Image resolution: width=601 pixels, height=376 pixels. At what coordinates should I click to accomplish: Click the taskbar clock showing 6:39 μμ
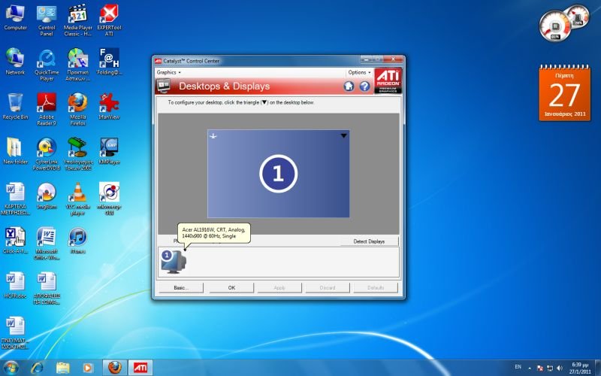580,368
